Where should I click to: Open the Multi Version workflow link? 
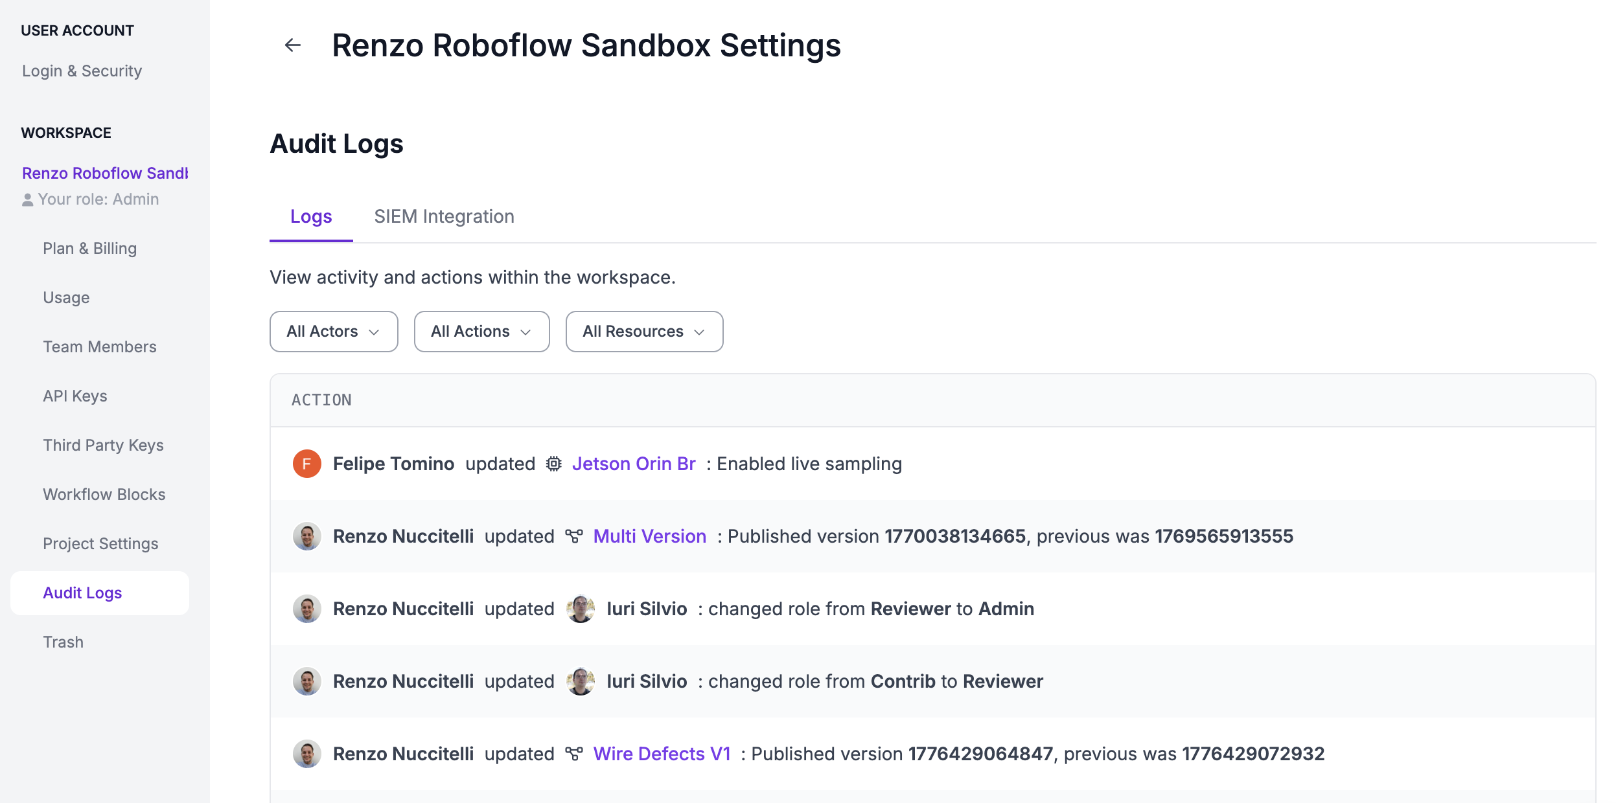click(x=650, y=536)
